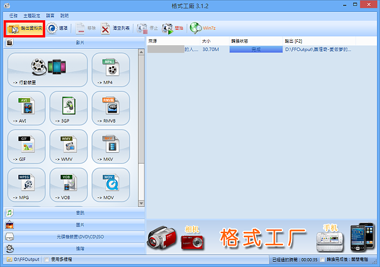Select the -> MOV conversion icon
This screenshot has width=380, height=267.
[x=111, y=185]
